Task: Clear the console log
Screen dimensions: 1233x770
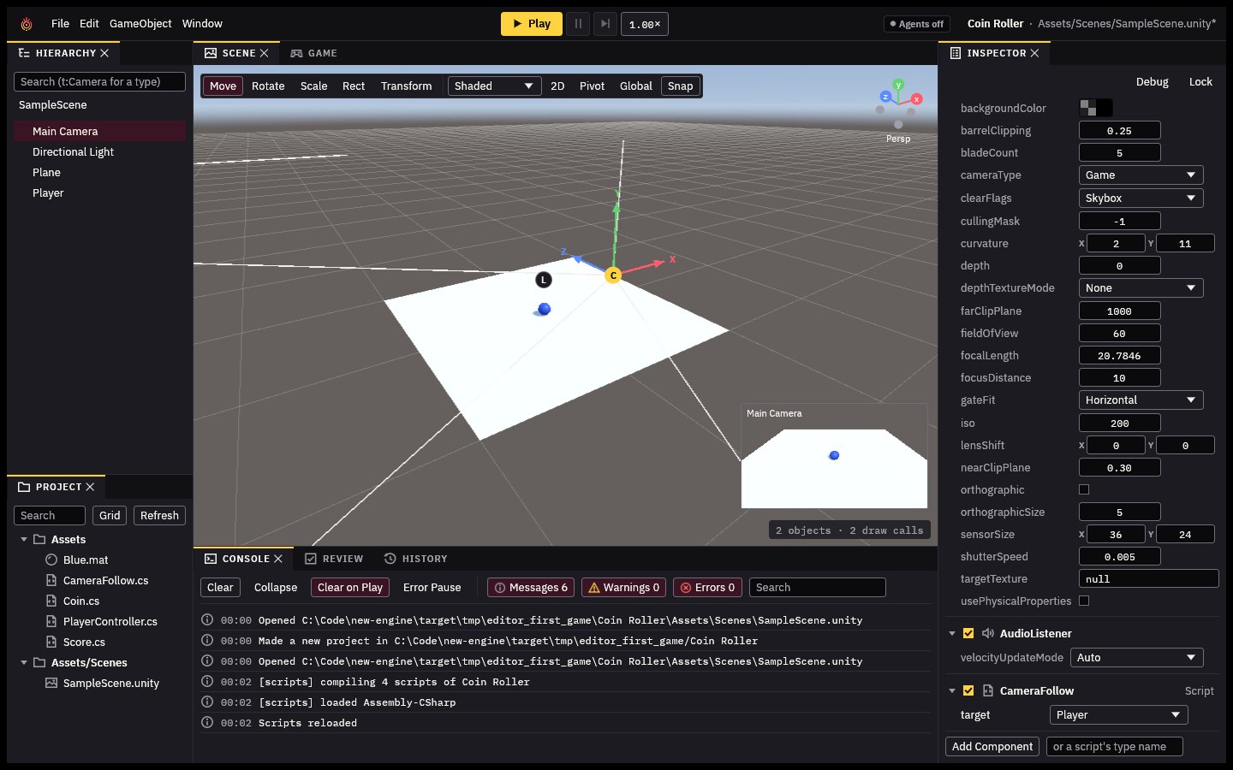Action: tap(220, 588)
